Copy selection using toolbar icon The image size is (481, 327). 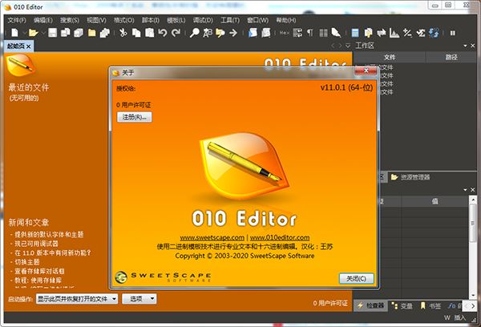pyautogui.click(x=136, y=33)
